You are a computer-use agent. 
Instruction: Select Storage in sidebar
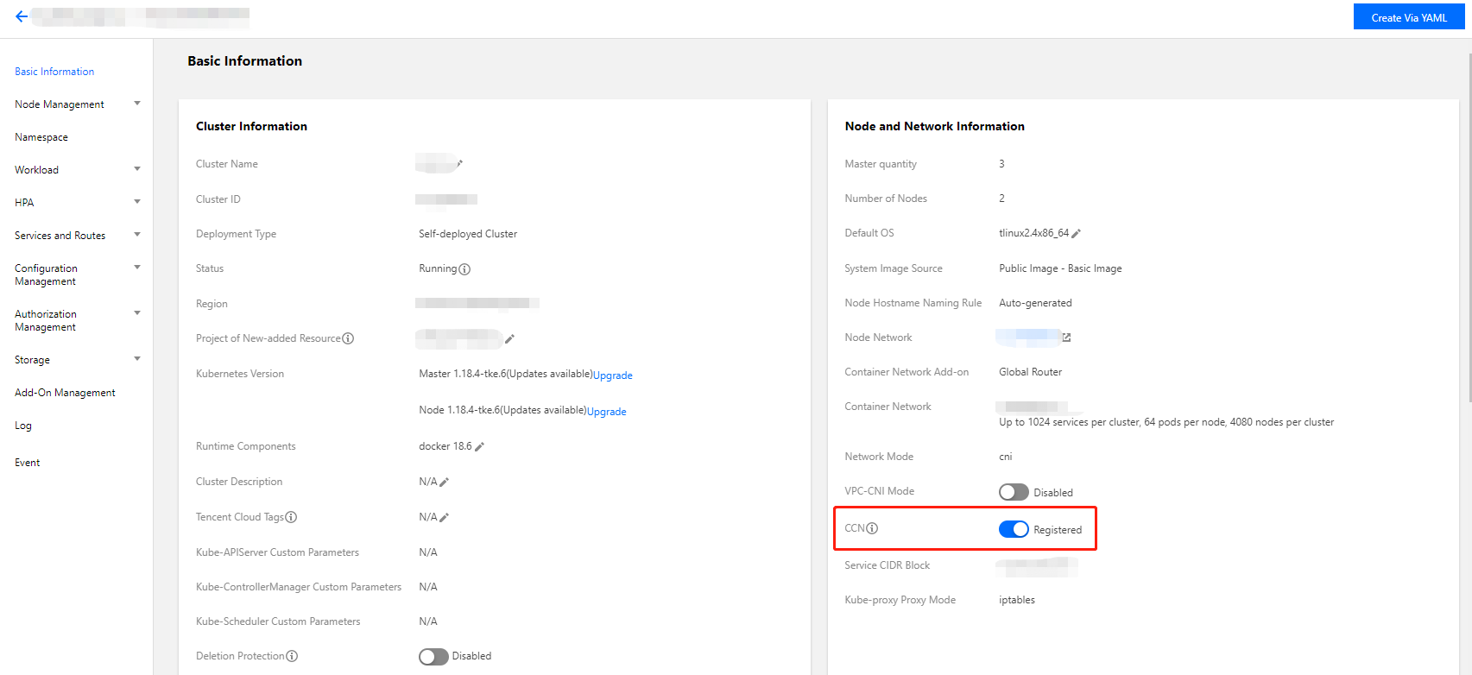32,360
